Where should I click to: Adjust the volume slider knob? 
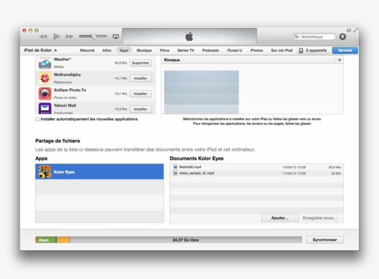[94, 37]
